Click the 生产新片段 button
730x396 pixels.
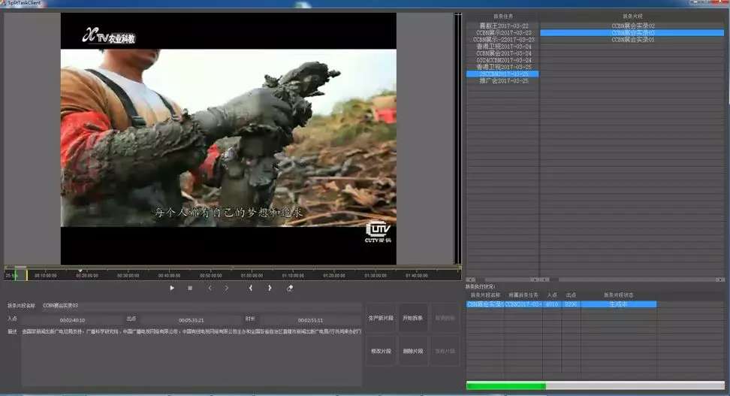[380, 318]
